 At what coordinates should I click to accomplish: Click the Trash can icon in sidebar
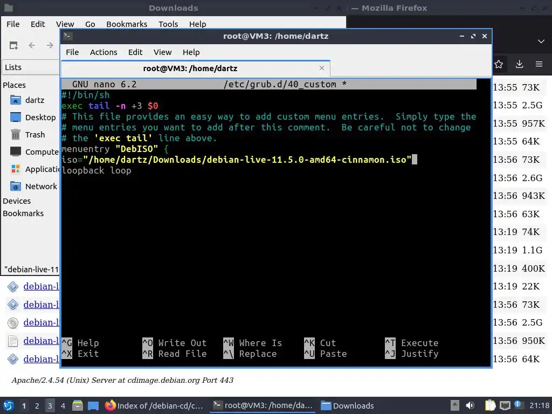(x=16, y=134)
